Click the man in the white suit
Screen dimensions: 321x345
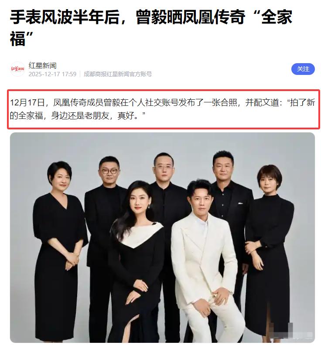pyautogui.click(x=204, y=262)
